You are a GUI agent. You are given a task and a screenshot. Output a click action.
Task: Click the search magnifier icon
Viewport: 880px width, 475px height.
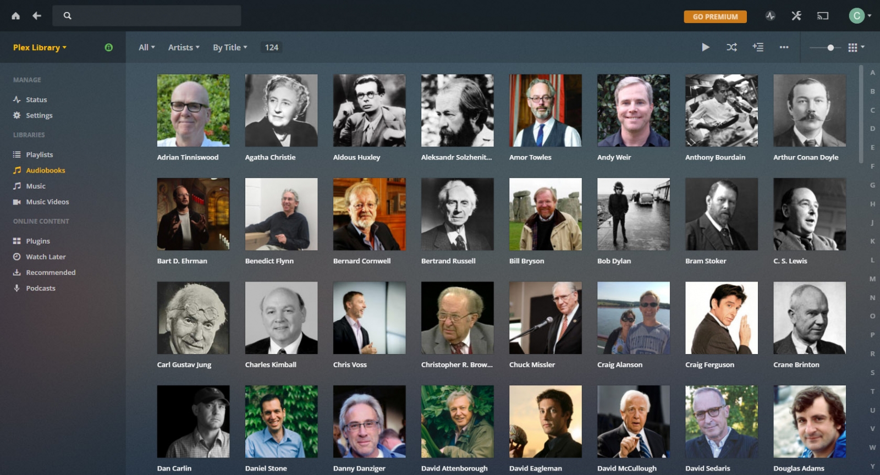coord(67,16)
